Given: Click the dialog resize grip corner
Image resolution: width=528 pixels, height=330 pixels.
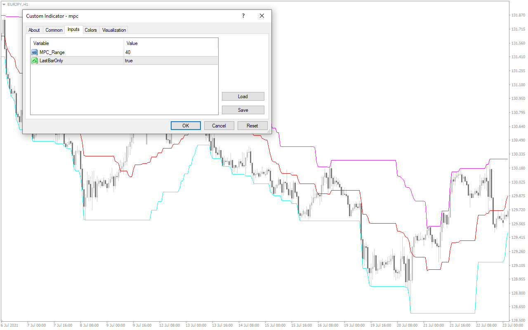Looking at the screenshot, I should point(269,132).
